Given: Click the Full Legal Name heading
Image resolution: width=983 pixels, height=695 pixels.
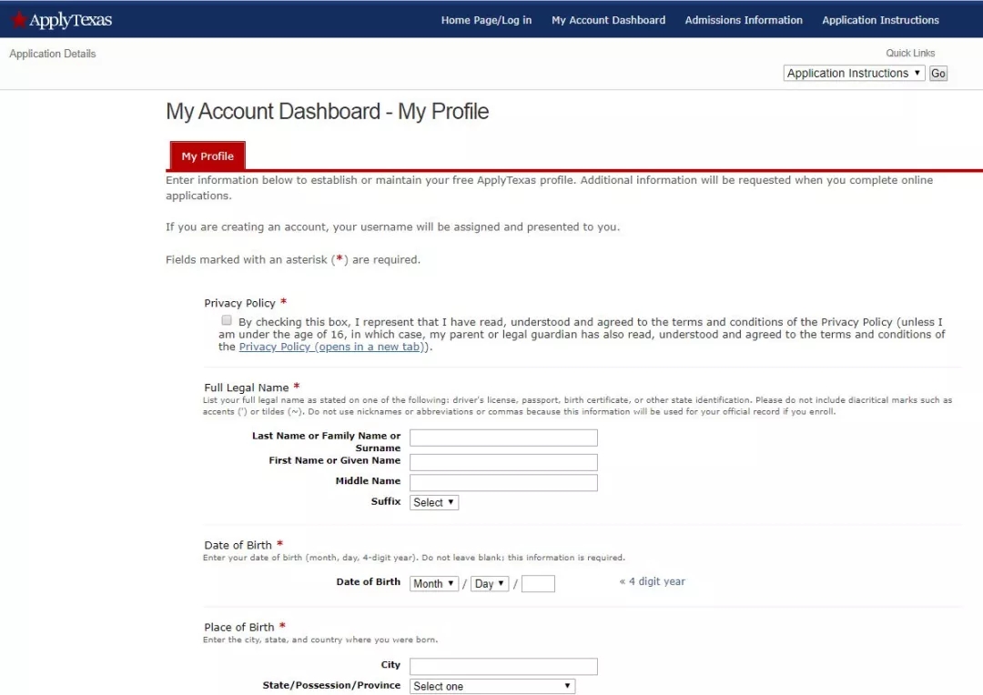Looking at the screenshot, I should point(247,388).
